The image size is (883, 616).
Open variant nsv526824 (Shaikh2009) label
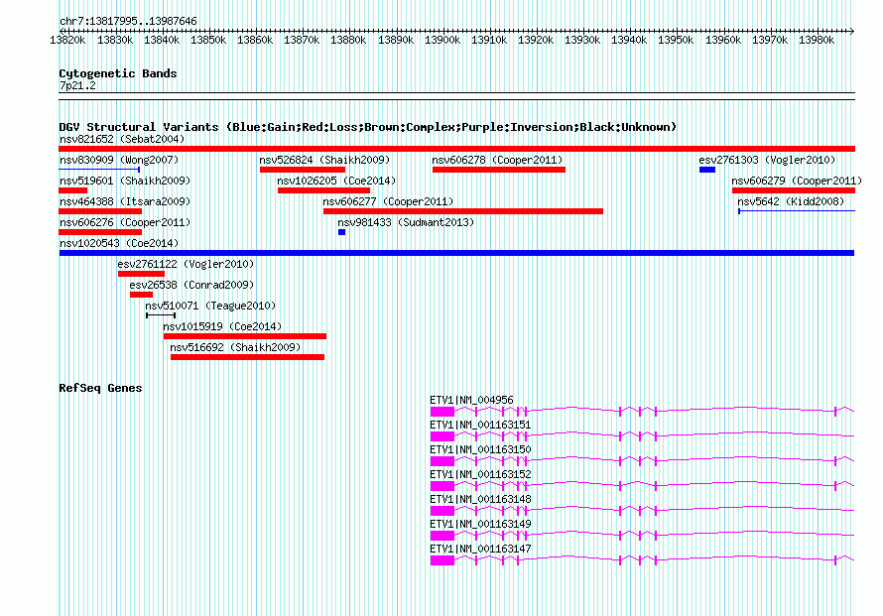(324, 160)
